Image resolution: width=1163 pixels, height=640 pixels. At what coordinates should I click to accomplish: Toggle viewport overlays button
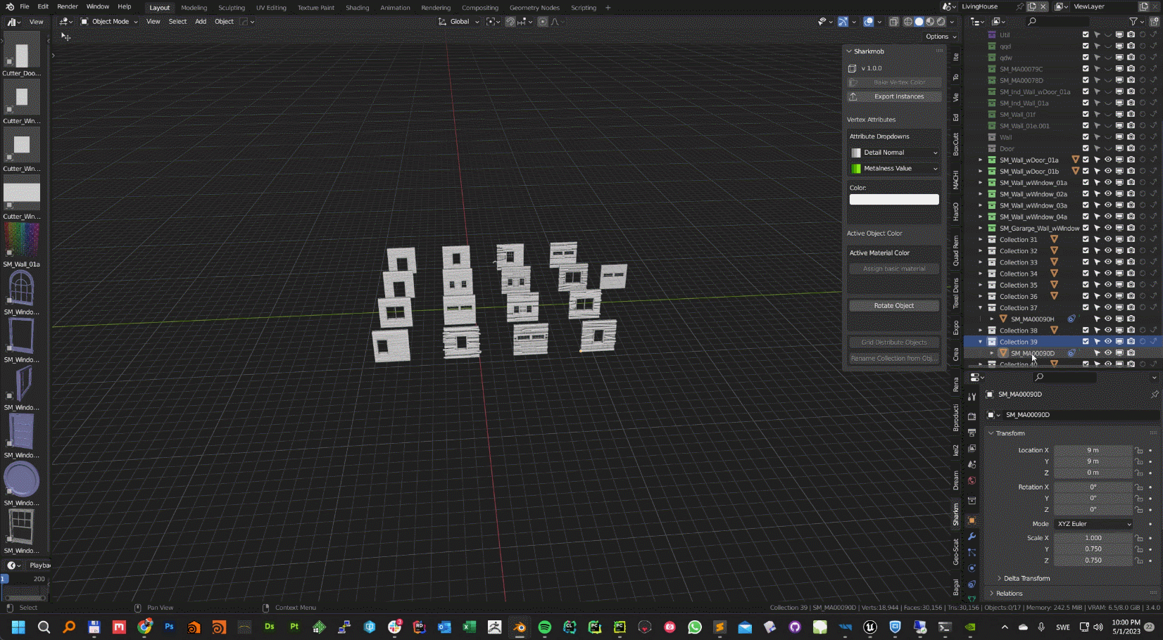(868, 22)
